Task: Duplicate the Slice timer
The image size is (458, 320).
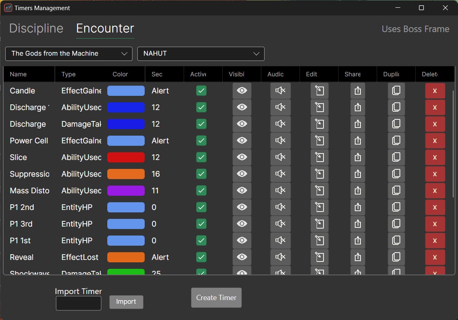Action: pyautogui.click(x=396, y=157)
